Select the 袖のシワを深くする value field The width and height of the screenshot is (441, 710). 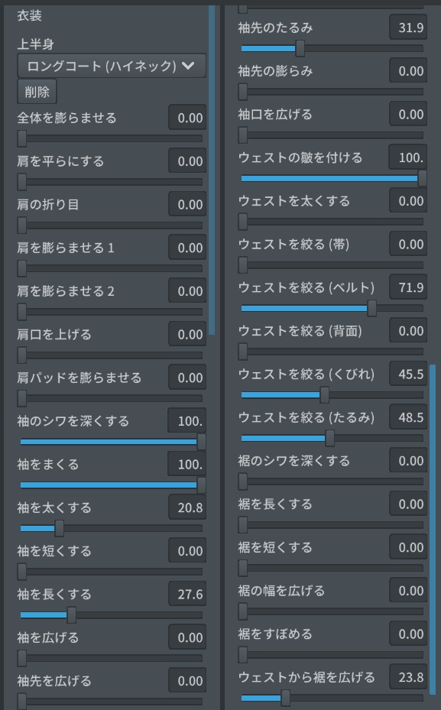[186, 420]
